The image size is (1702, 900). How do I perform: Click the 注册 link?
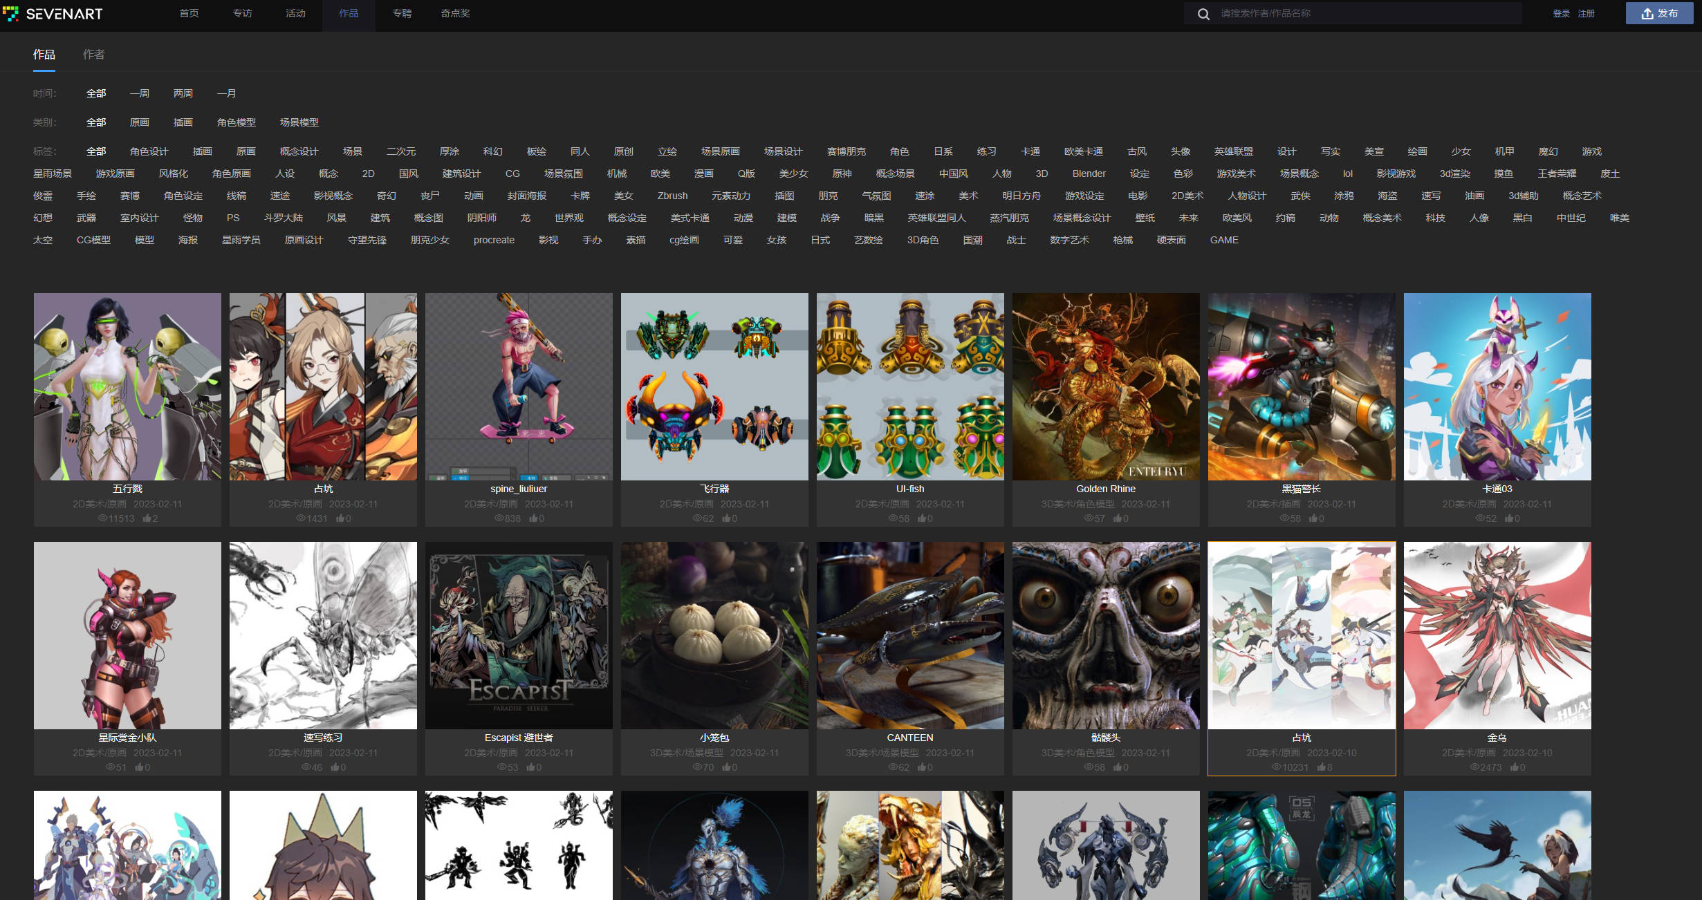(x=1587, y=14)
